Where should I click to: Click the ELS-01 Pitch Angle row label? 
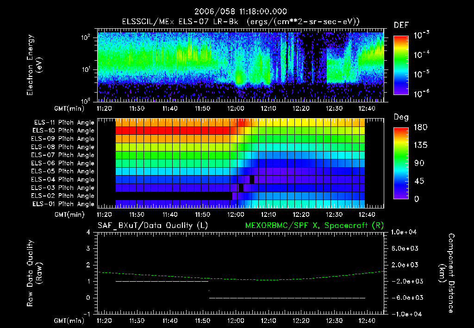(x=63, y=204)
